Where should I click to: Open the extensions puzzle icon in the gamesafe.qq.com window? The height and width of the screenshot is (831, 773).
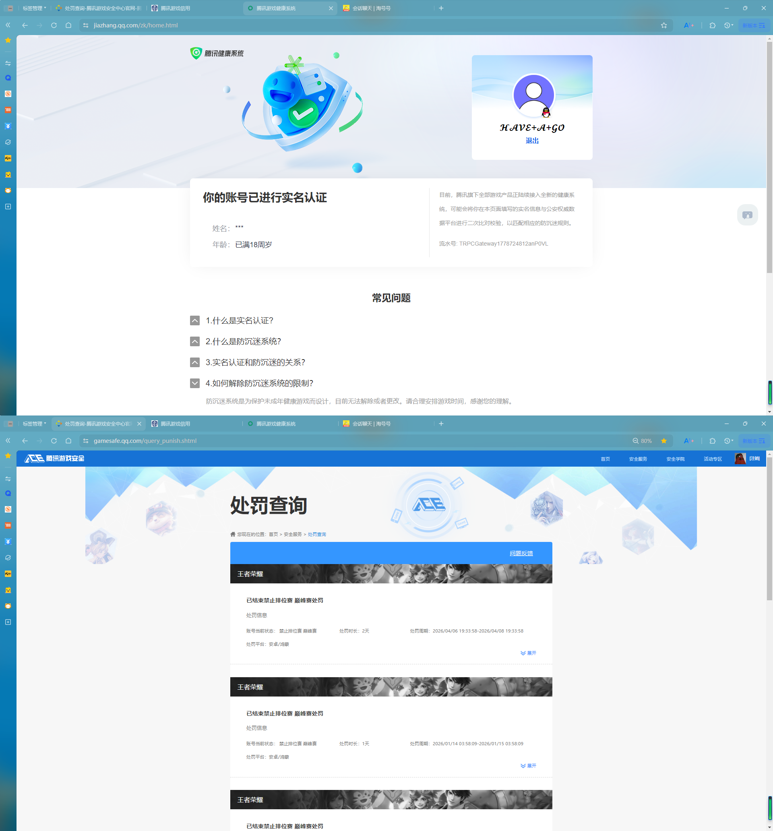(x=712, y=441)
